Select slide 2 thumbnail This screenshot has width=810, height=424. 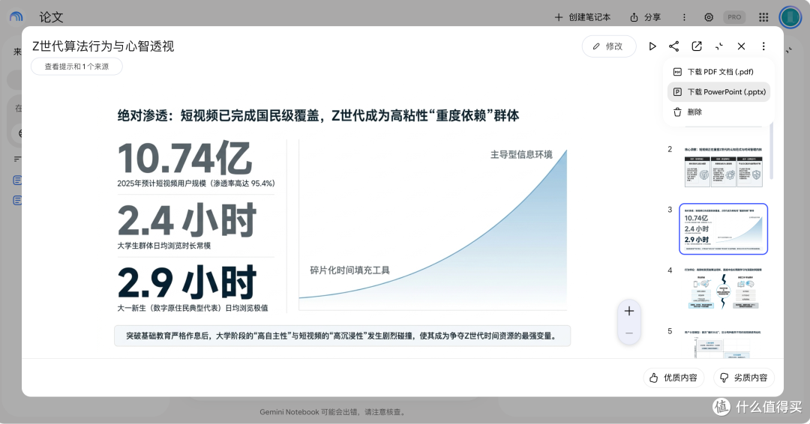(723, 166)
